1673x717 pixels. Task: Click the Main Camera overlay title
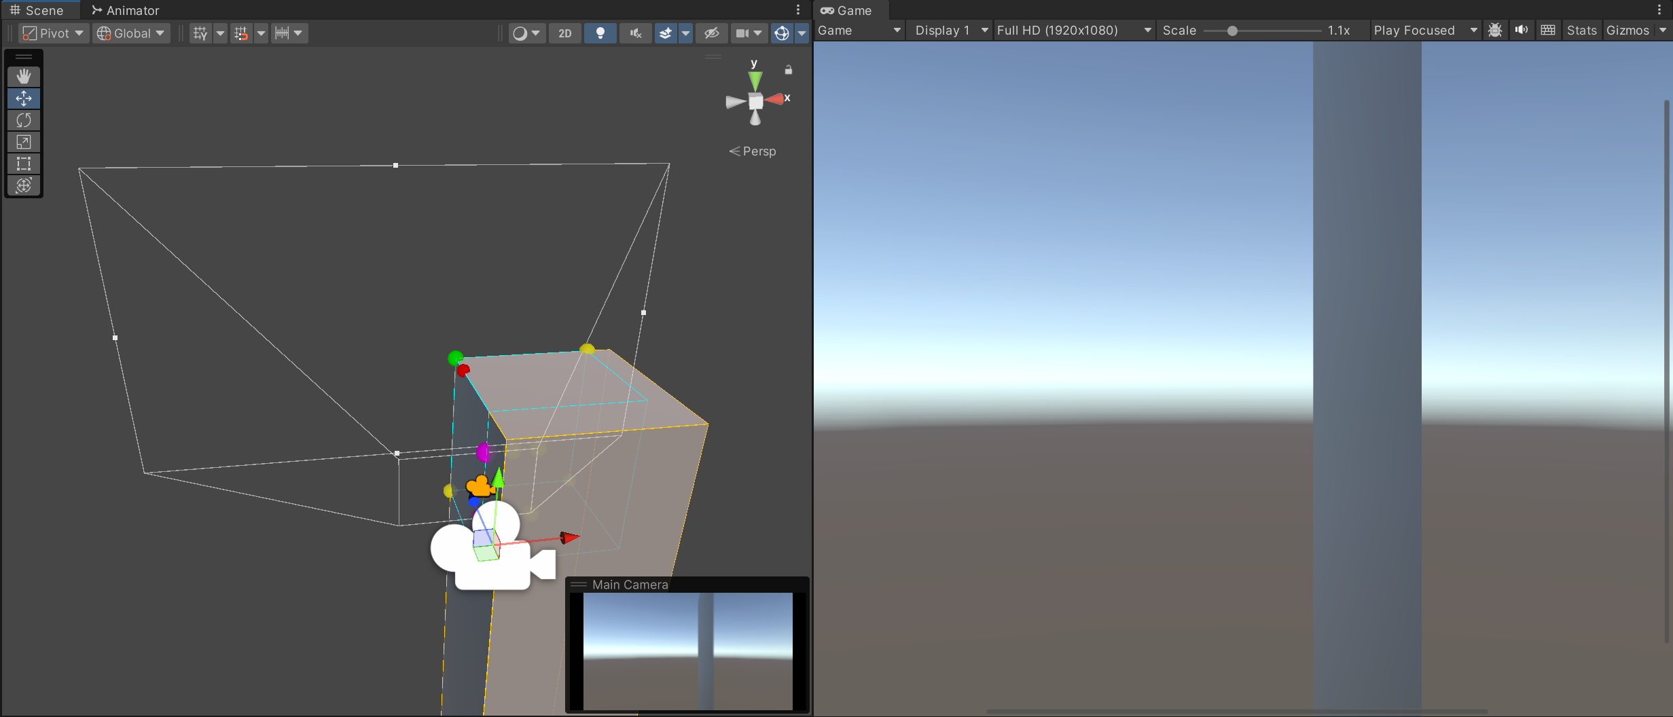(630, 585)
